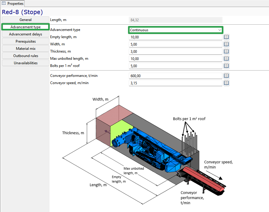Click the 'Thickness, m' label in the diagram
Screen dimensions: 269x212
[73, 133]
